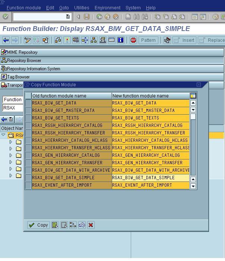
Task: Click the red STOP breakpoint icon
Action: 133,40
